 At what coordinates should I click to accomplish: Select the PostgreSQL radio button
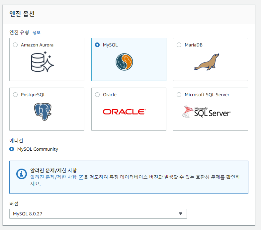[x=15, y=95]
